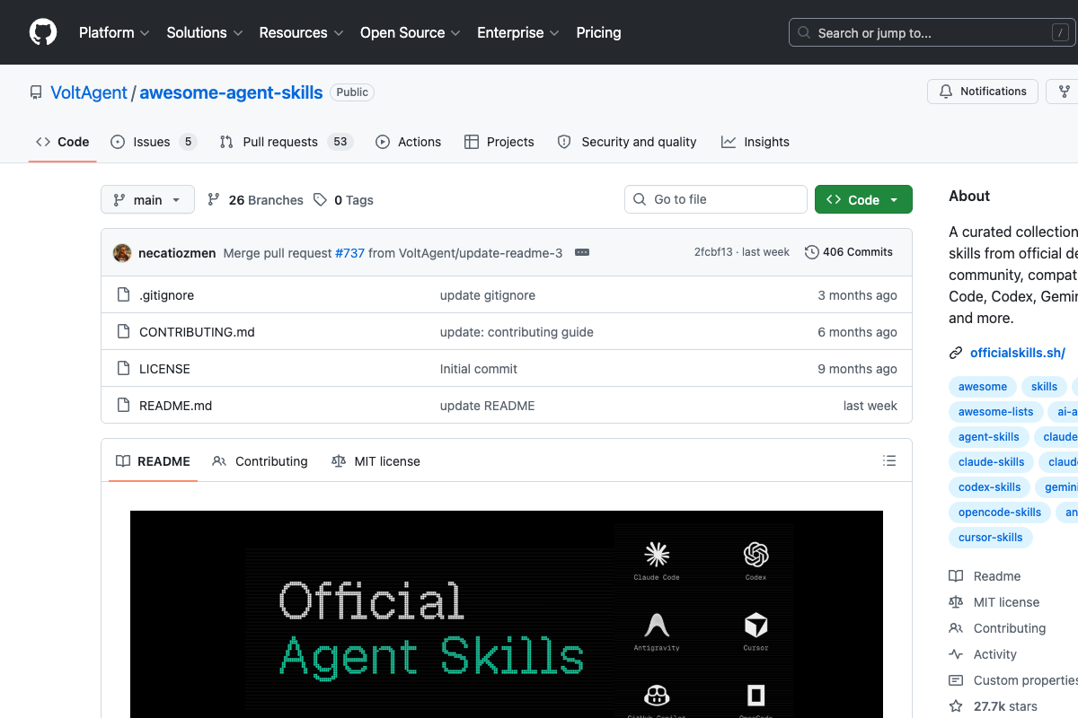Image resolution: width=1078 pixels, height=718 pixels.
Task: Click the codex-skills topic tag
Action: tap(990, 487)
